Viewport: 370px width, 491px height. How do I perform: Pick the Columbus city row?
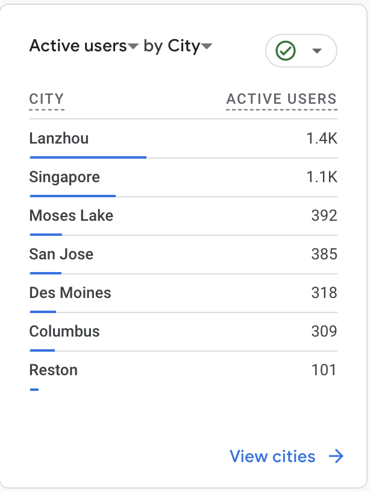click(x=64, y=332)
